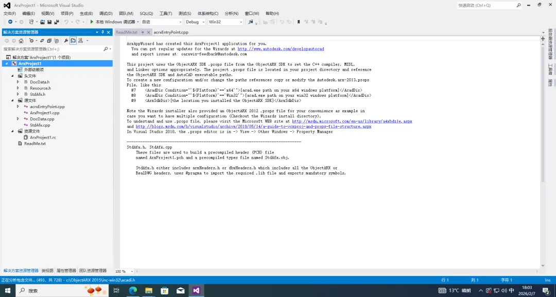The width and height of the screenshot is (556, 297).
Task: Open File Explorer from the taskbar
Action: click(x=149, y=291)
